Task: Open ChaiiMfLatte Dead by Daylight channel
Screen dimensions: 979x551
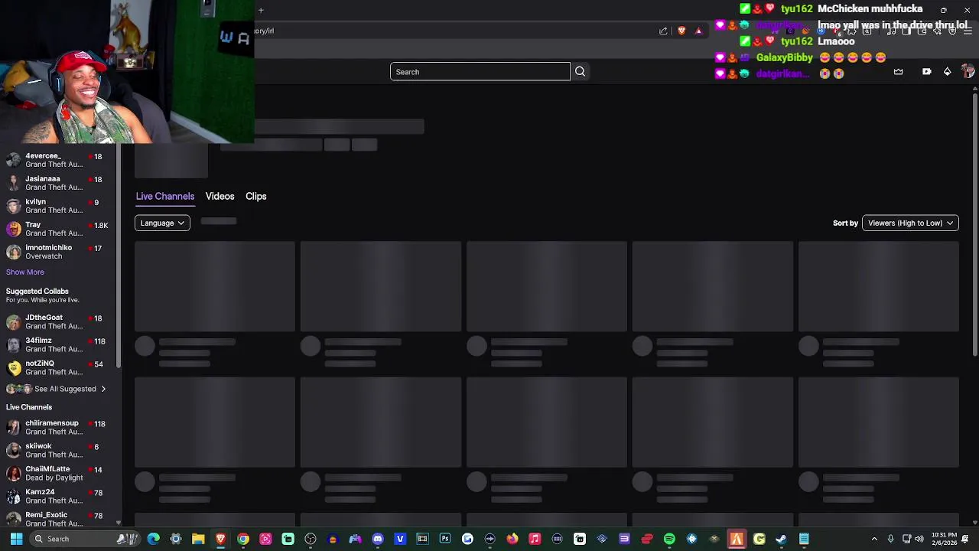Action: pos(58,473)
